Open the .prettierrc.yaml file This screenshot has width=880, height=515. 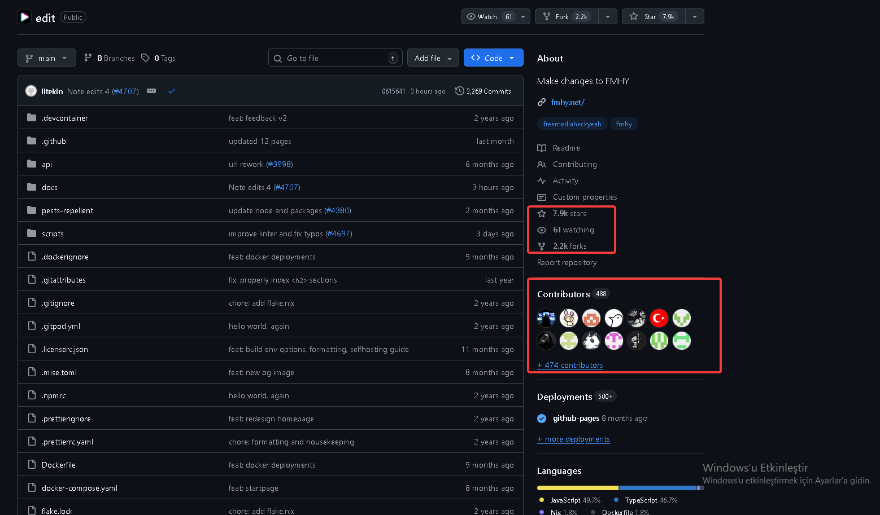point(68,442)
